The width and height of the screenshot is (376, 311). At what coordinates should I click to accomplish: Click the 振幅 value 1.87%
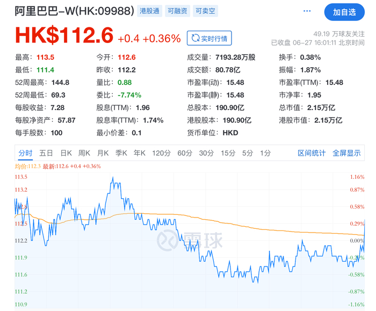tap(310, 70)
